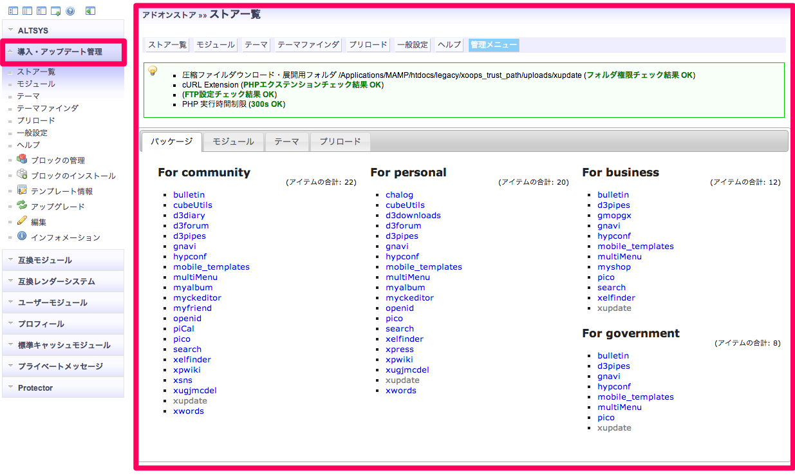Click the green back-arrow exit icon

[x=90, y=11]
